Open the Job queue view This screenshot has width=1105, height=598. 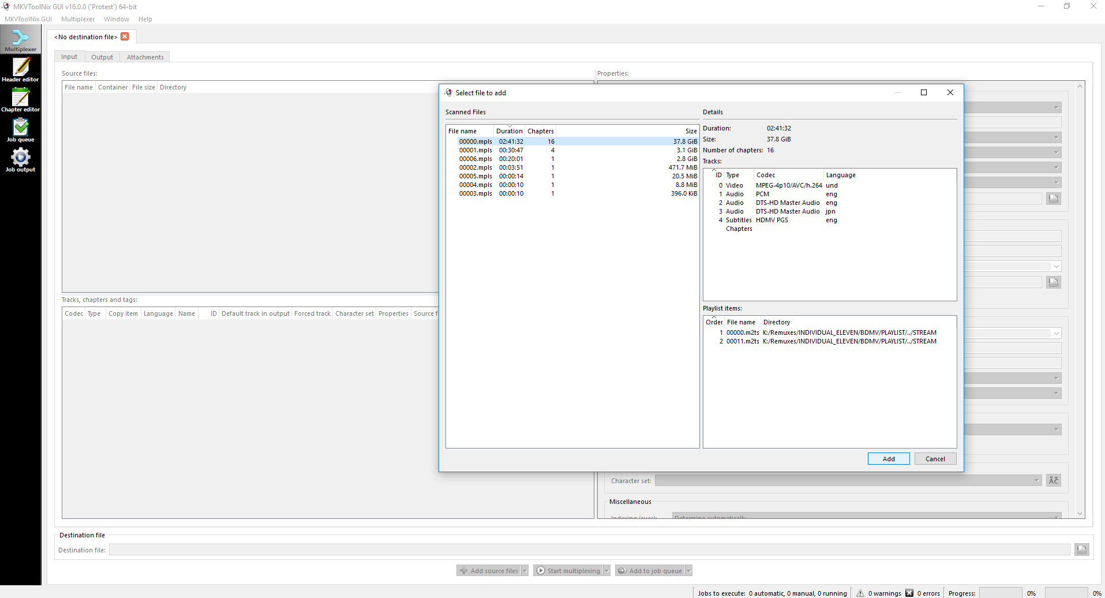(x=20, y=130)
